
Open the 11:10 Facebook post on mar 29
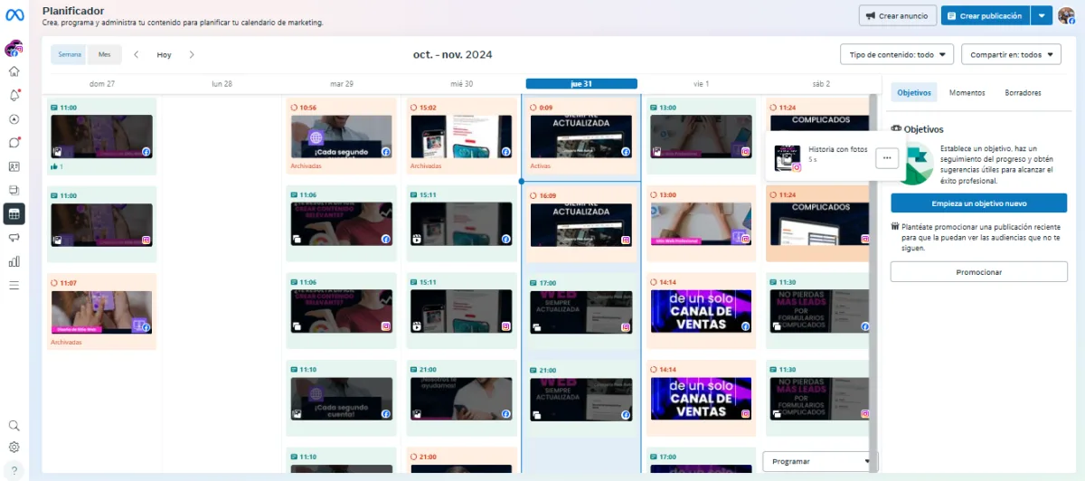click(x=342, y=399)
